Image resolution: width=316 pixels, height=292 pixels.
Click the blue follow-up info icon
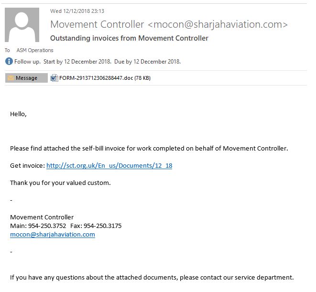[x=9, y=62]
